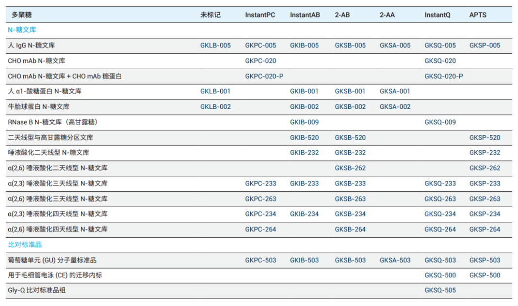Image resolution: width=518 pixels, height=306 pixels.
Task: Open GKSA-005 2-AA link
Action: point(395,46)
